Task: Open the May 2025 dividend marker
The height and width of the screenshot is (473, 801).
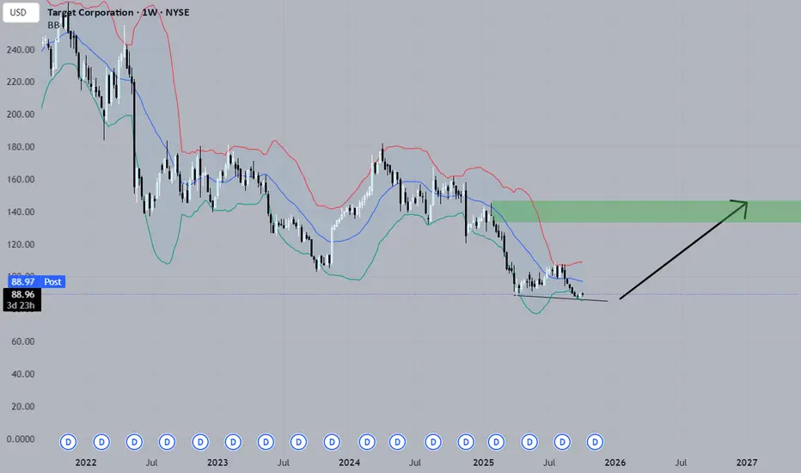Action: [529, 442]
